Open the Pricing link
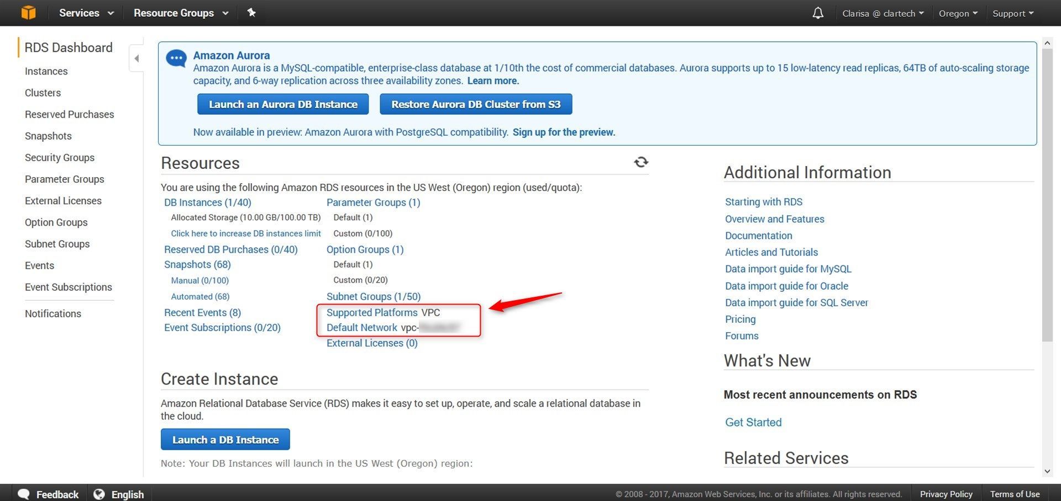 [x=740, y=319]
